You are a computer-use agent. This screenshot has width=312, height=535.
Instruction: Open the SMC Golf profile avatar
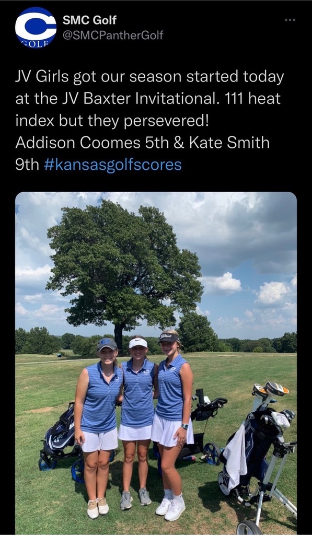coord(36,27)
